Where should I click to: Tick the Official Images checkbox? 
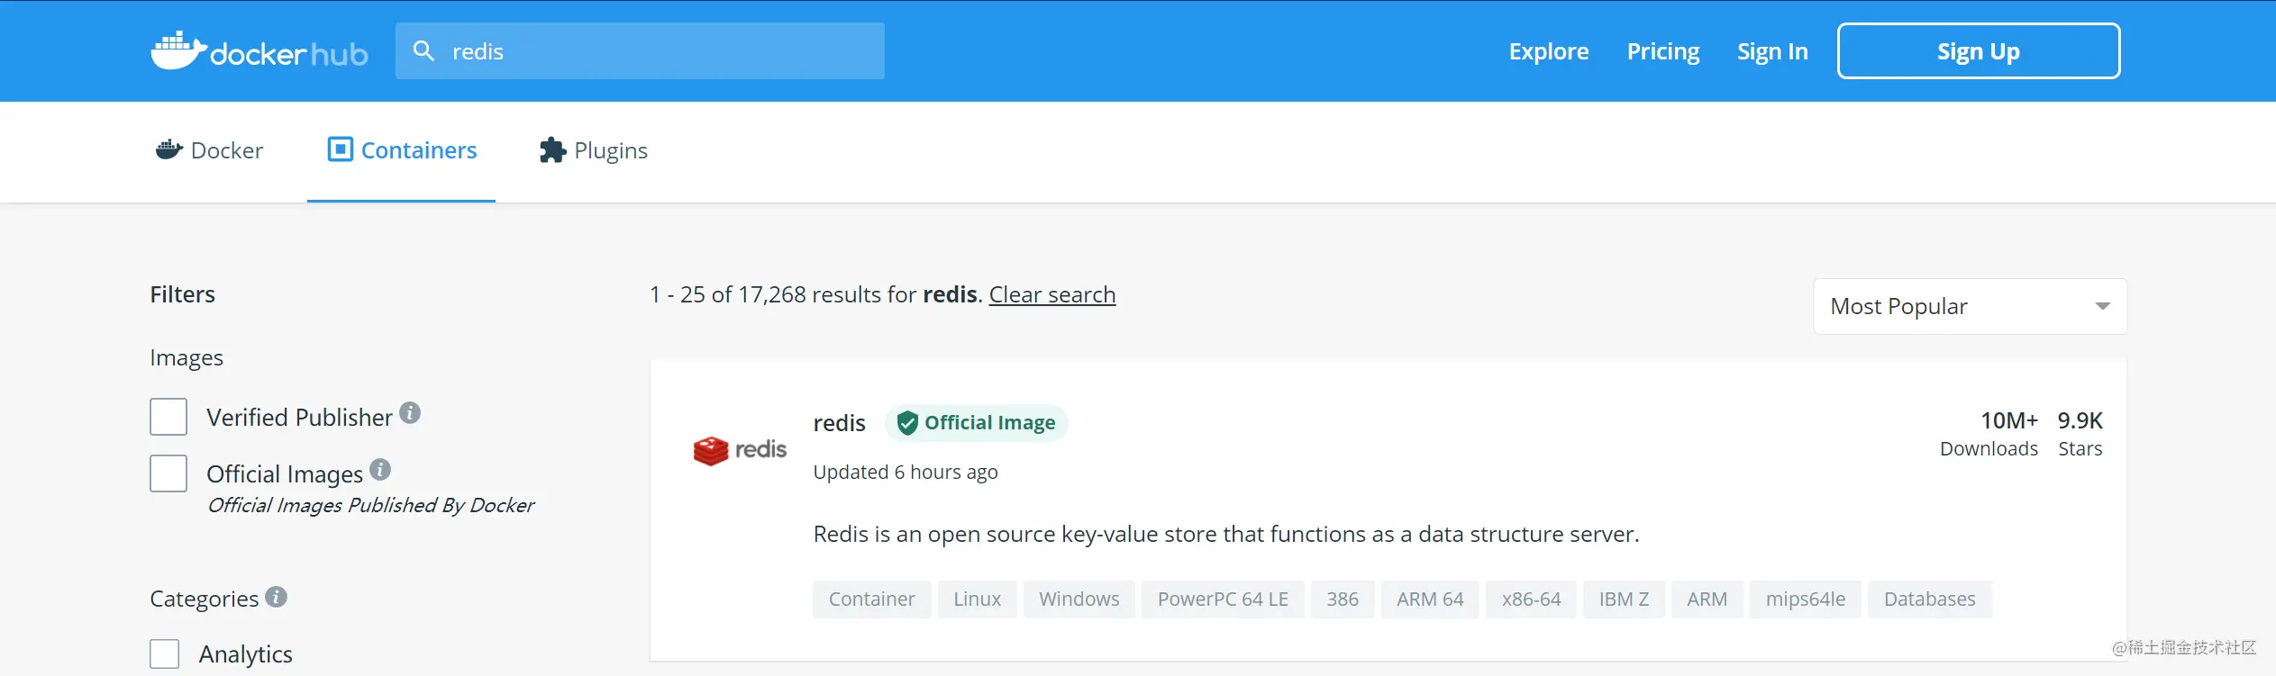coord(168,473)
